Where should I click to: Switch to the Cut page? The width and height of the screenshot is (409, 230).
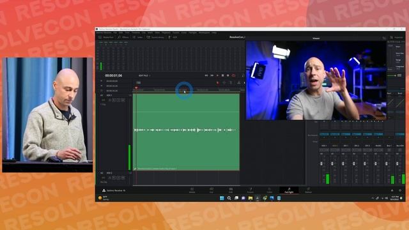tap(212, 190)
